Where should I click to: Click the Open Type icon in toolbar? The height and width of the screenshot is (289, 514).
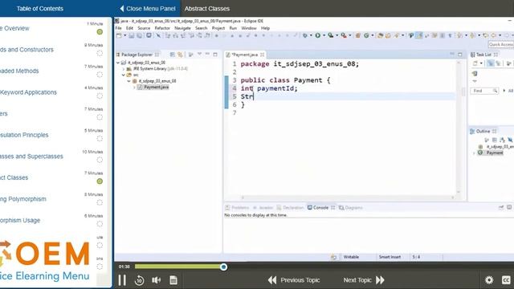381,35
